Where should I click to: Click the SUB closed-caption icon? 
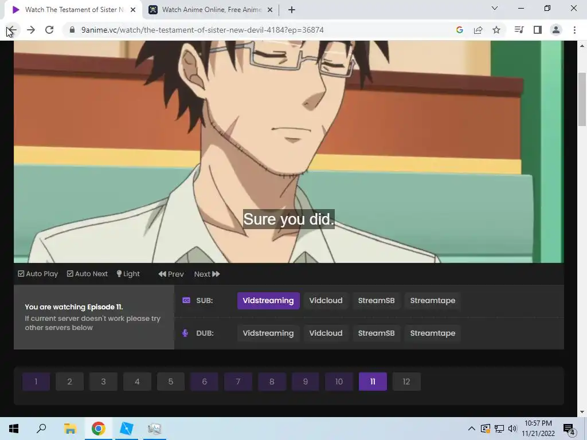coord(186,300)
